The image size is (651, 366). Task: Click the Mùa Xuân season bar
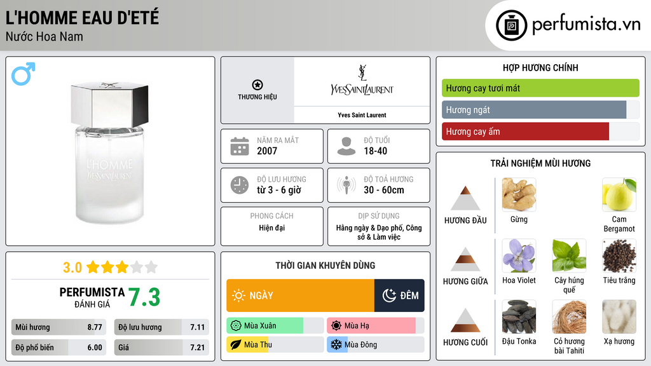(x=275, y=326)
